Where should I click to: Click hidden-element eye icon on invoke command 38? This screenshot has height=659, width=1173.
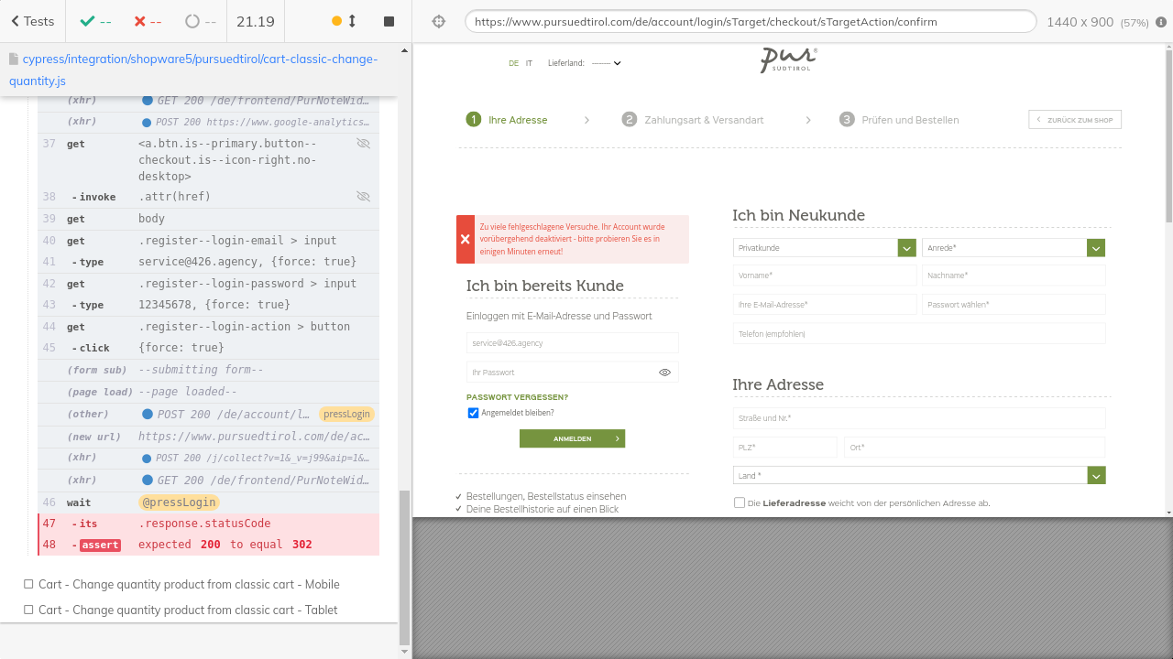coord(363,197)
